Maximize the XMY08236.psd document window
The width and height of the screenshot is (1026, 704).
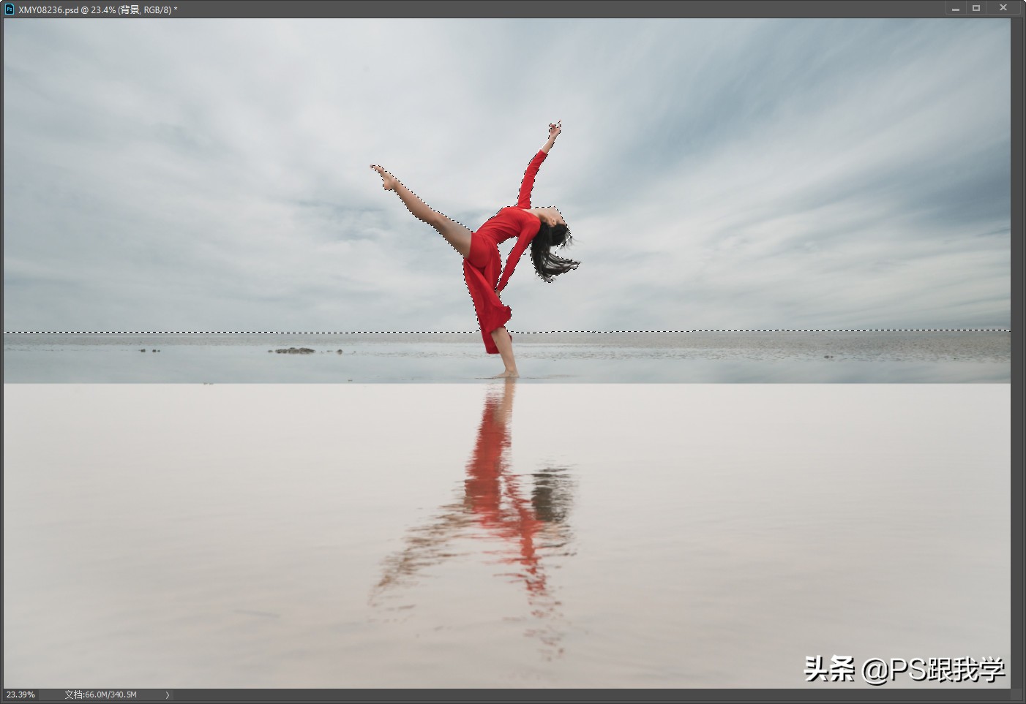click(976, 9)
